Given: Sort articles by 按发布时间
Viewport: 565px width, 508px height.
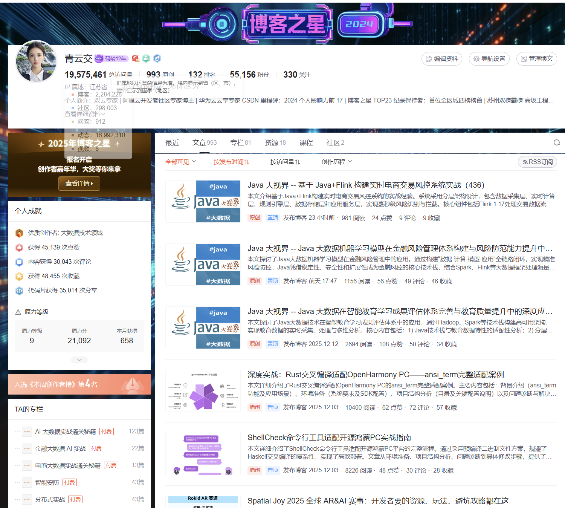Looking at the screenshot, I should [231, 162].
